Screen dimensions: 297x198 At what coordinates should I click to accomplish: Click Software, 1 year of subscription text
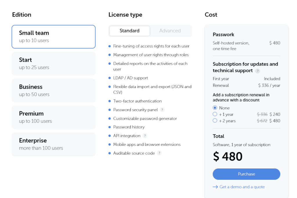point(242,145)
